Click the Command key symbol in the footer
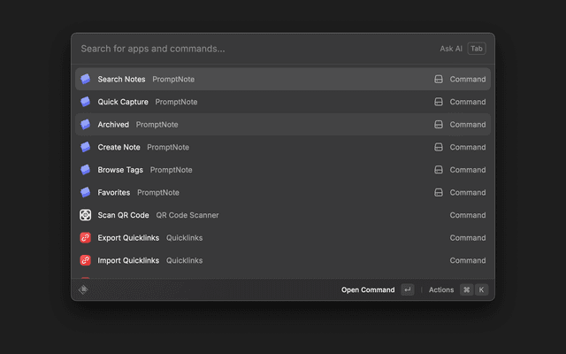The image size is (566, 354). pyautogui.click(x=466, y=289)
